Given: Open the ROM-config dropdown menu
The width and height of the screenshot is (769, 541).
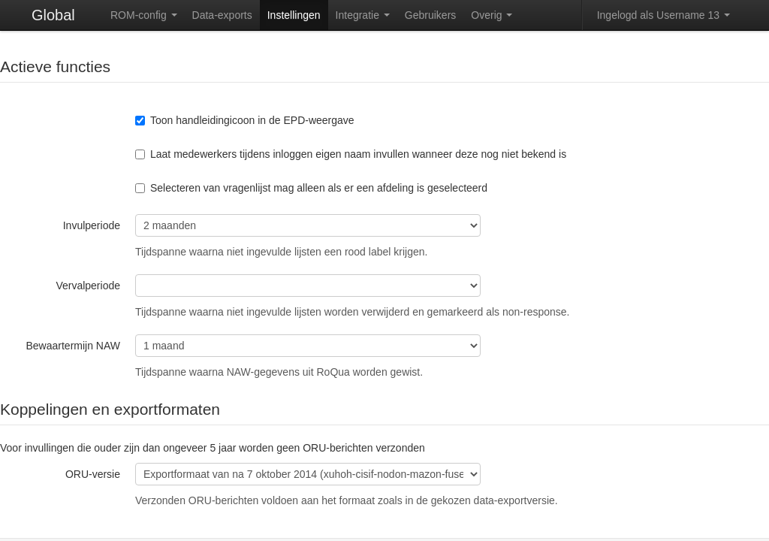Looking at the screenshot, I should coord(143,15).
